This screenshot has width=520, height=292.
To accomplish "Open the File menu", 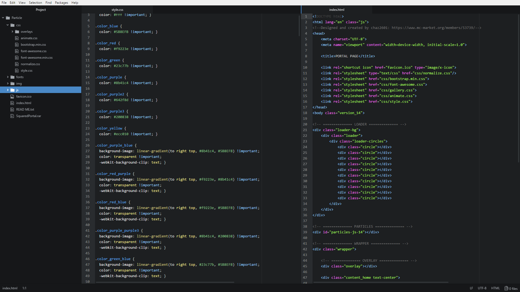I will pyautogui.click(x=4, y=3).
